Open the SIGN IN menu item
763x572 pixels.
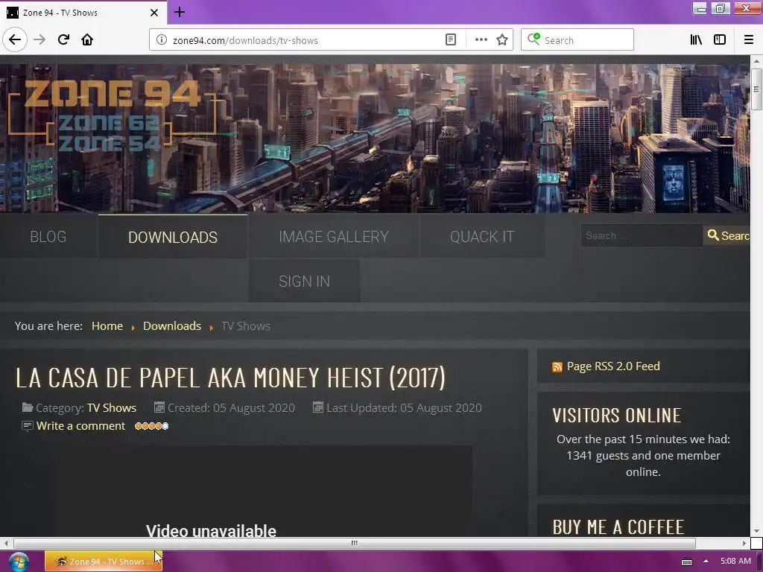pyautogui.click(x=304, y=281)
